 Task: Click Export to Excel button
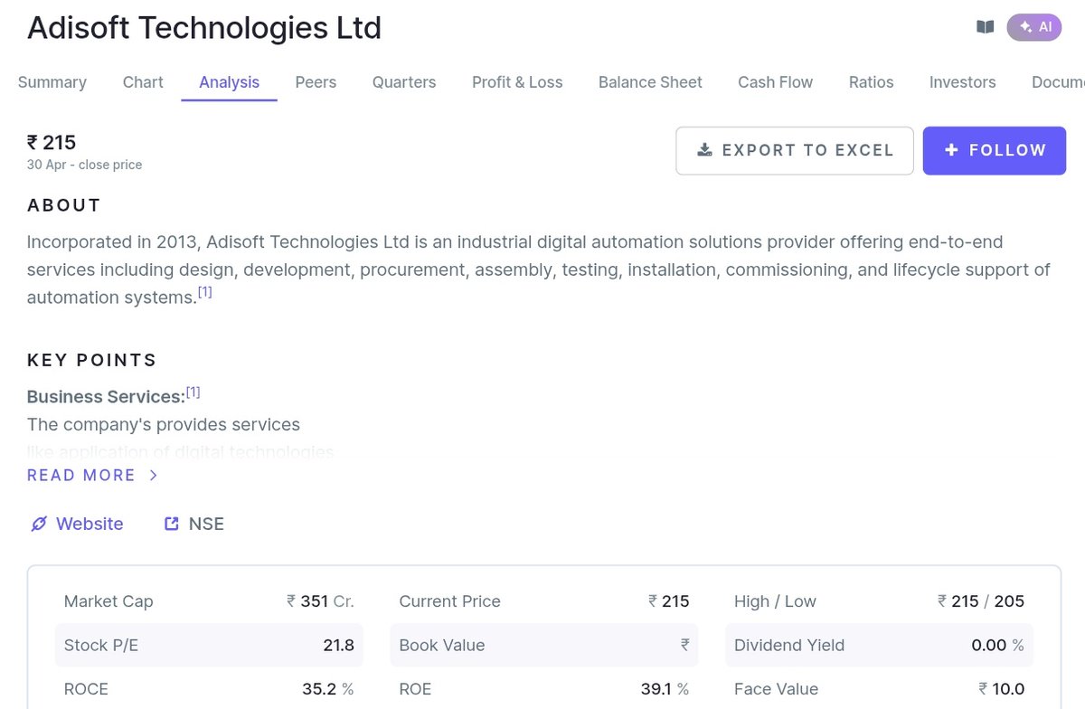click(x=795, y=150)
